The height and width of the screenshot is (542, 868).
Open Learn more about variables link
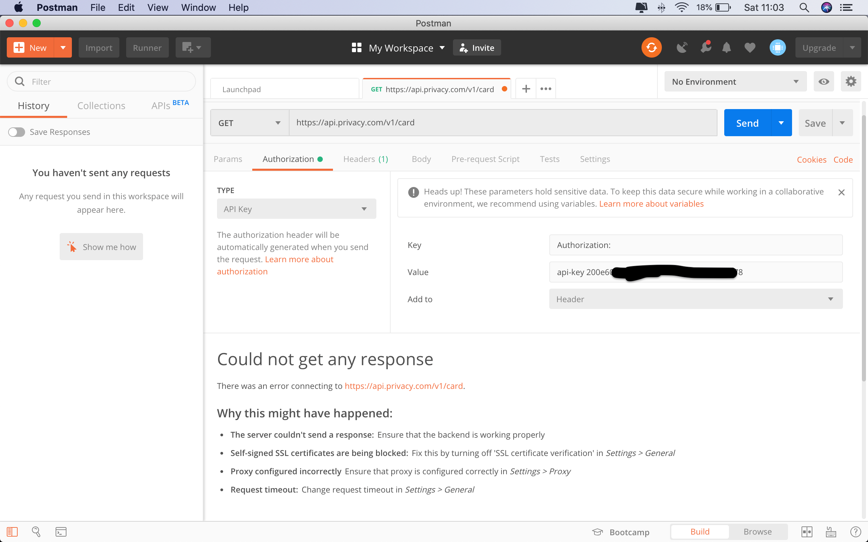[x=651, y=204]
